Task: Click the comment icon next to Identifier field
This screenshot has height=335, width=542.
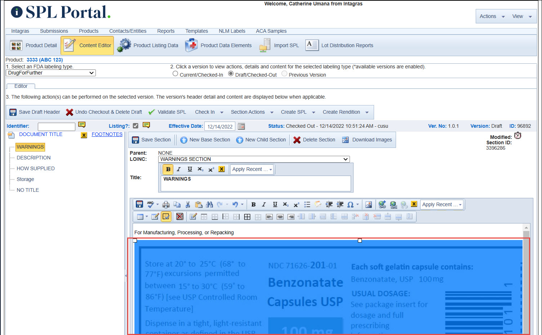Action: [x=82, y=125]
